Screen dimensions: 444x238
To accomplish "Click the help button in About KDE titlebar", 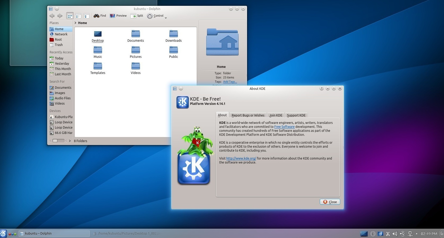I will tap(322, 88).
